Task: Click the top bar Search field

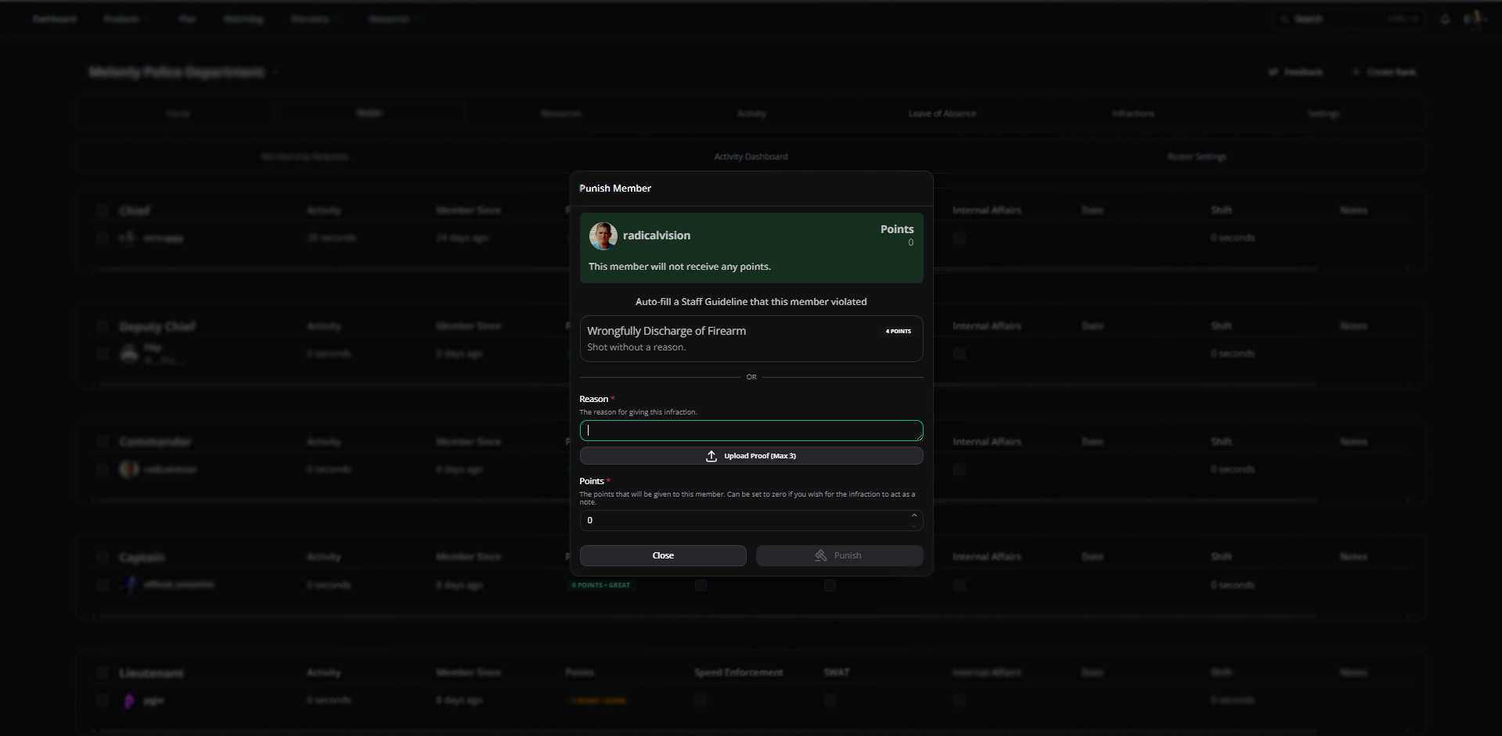Action: 1350,19
